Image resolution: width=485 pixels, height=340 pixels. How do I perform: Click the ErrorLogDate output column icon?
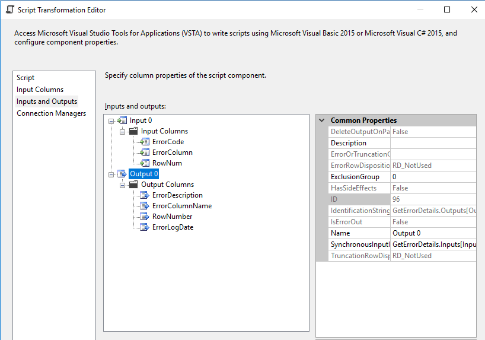click(145, 227)
